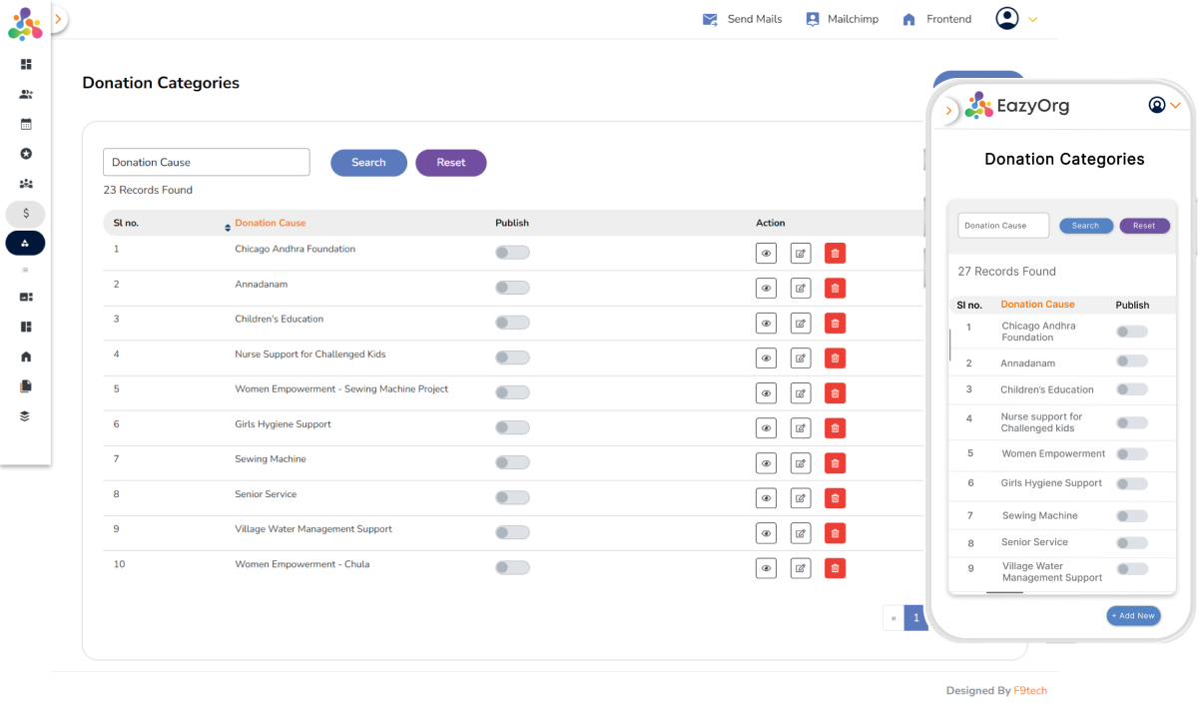Open the dollar sign donations icon
This screenshot has width=1198, height=710.
pos(26,214)
